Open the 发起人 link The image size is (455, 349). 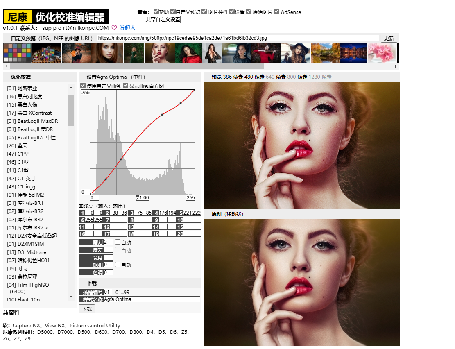tap(127, 28)
